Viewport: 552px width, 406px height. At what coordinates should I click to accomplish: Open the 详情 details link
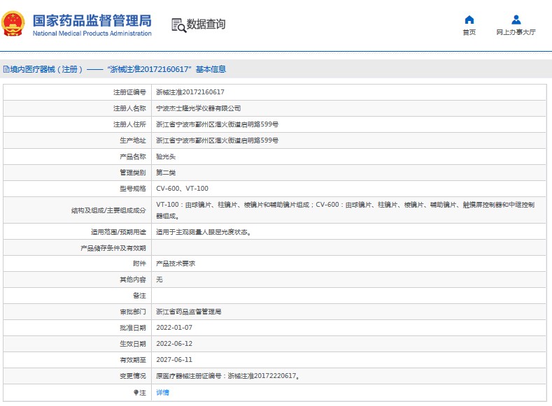[162, 393]
